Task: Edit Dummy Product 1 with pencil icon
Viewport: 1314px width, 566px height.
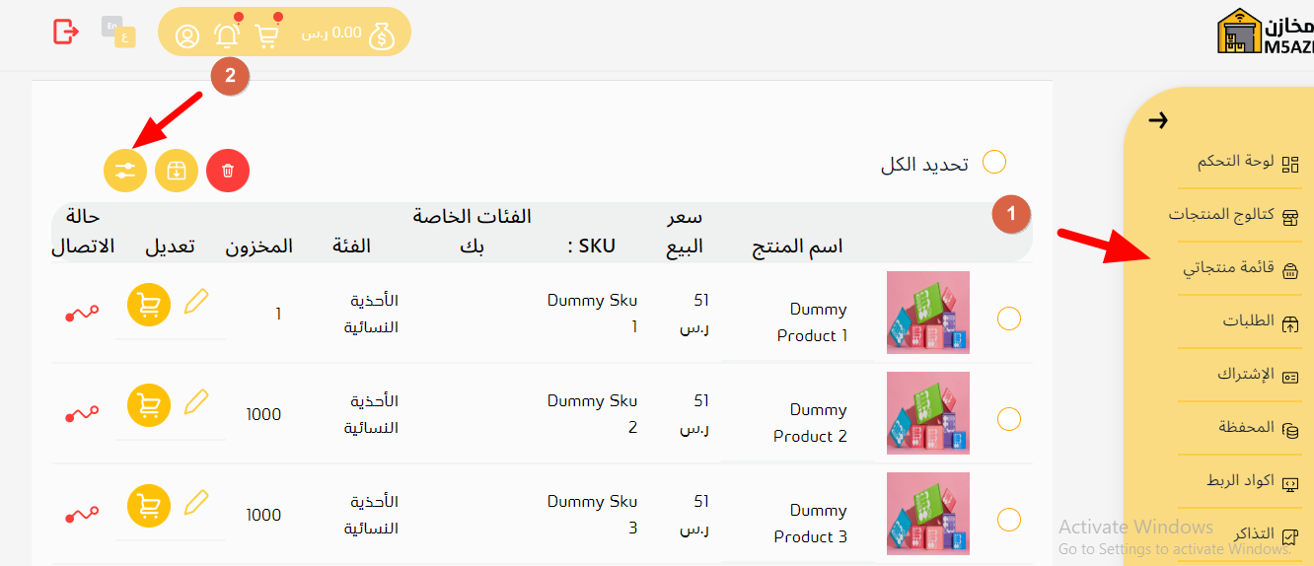Action: 197,301
